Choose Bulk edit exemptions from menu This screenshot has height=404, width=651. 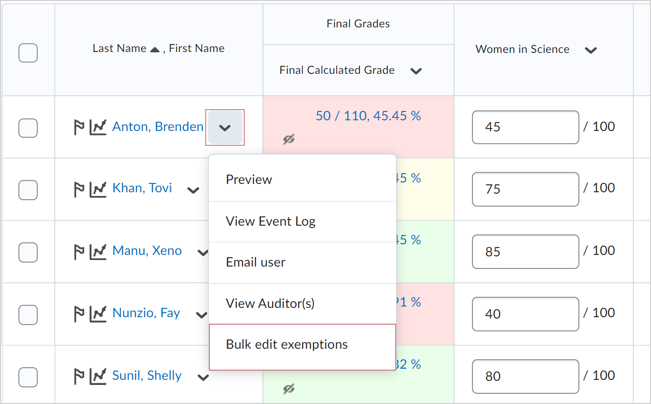pyautogui.click(x=286, y=345)
